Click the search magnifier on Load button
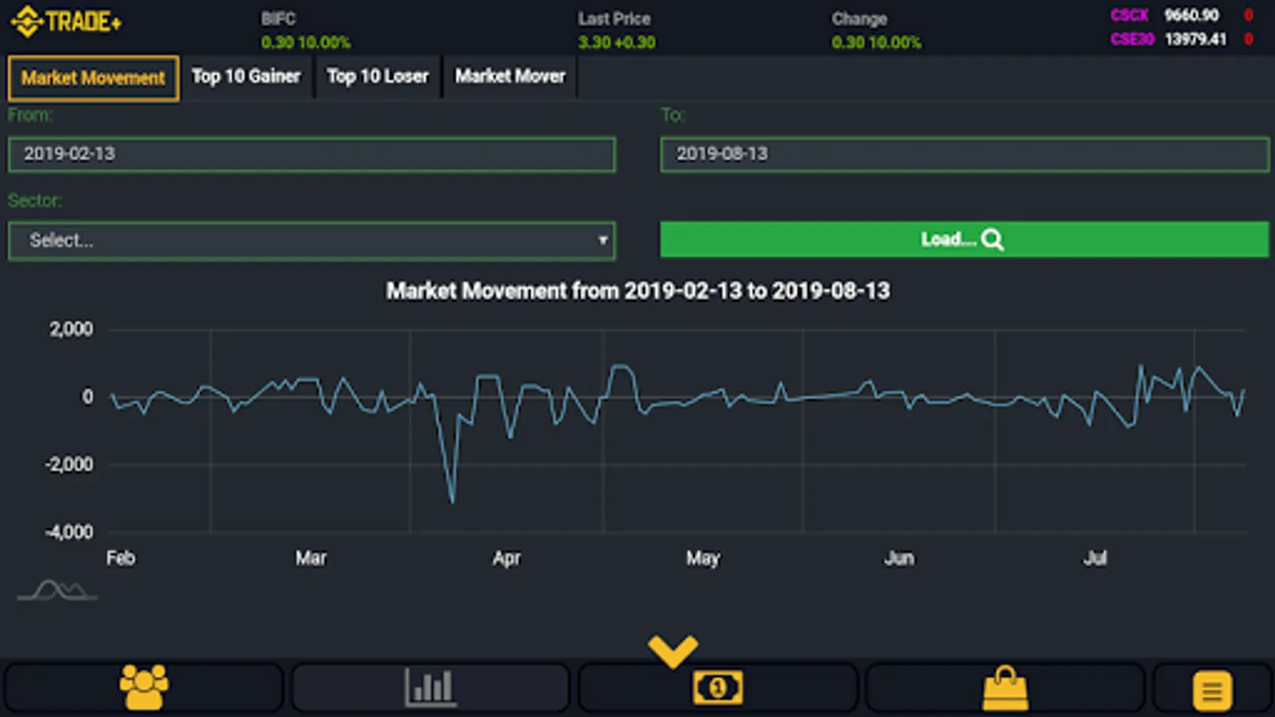Viewport: 1275px width, 717px height. (x=993, y=240)
